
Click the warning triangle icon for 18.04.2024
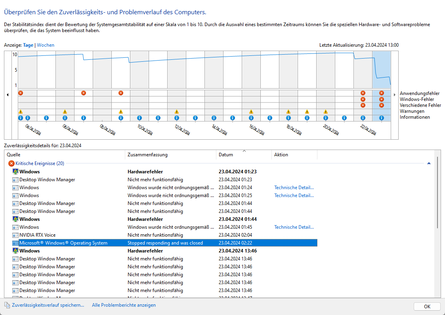288,112
